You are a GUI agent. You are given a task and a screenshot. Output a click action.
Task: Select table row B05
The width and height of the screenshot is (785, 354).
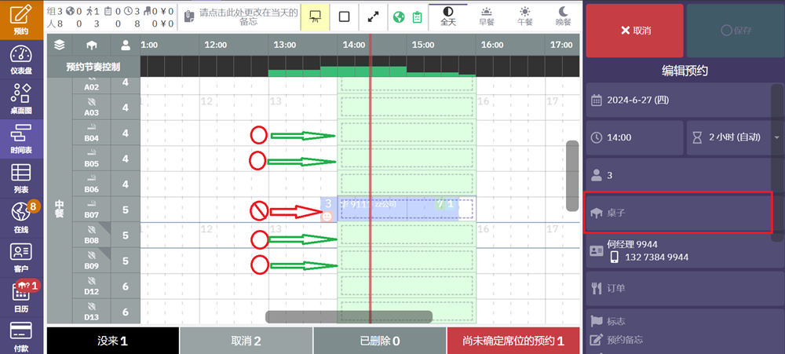91,159
